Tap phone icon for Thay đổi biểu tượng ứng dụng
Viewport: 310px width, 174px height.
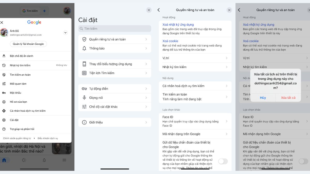pos(84,64)
